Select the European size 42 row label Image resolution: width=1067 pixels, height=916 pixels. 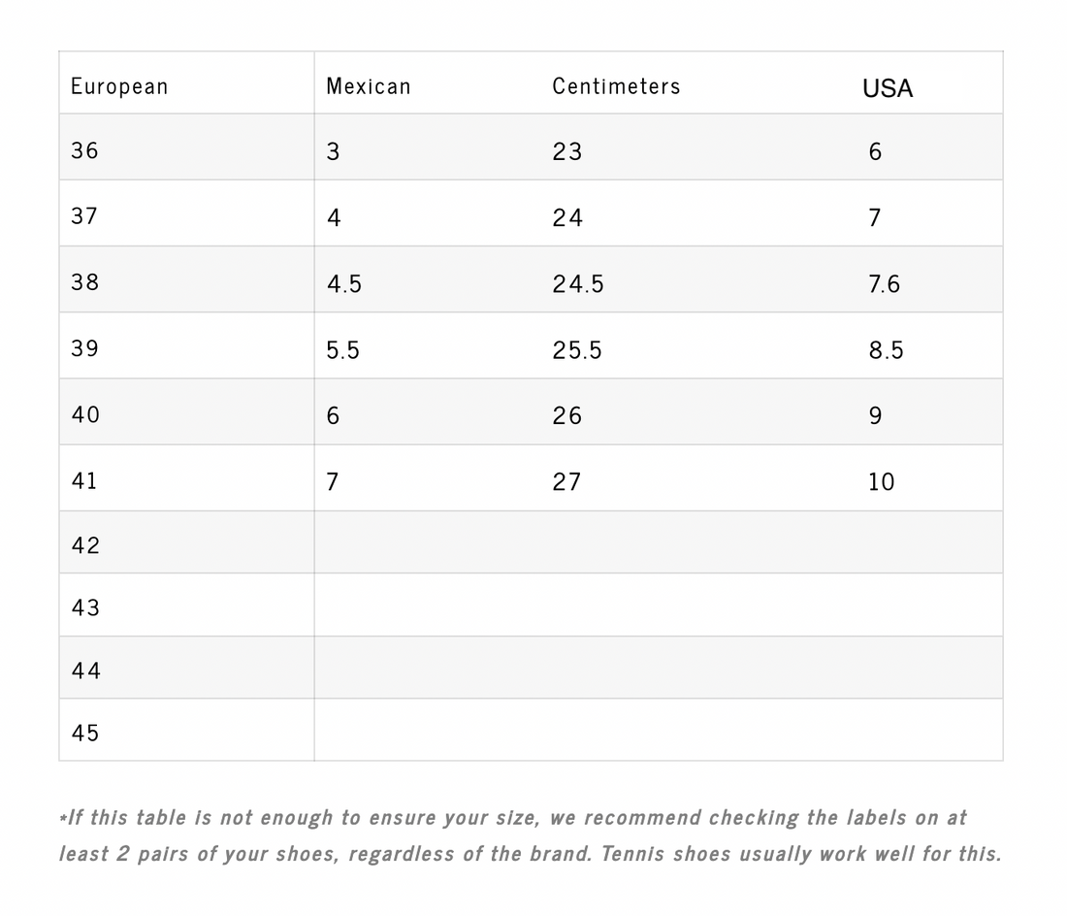click(x=85, y=545)
